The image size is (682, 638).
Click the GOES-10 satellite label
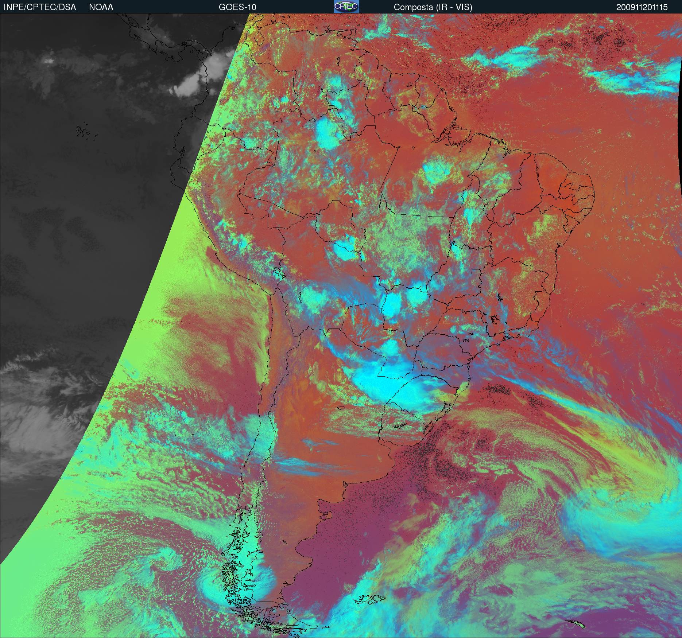tap(237, 7)
